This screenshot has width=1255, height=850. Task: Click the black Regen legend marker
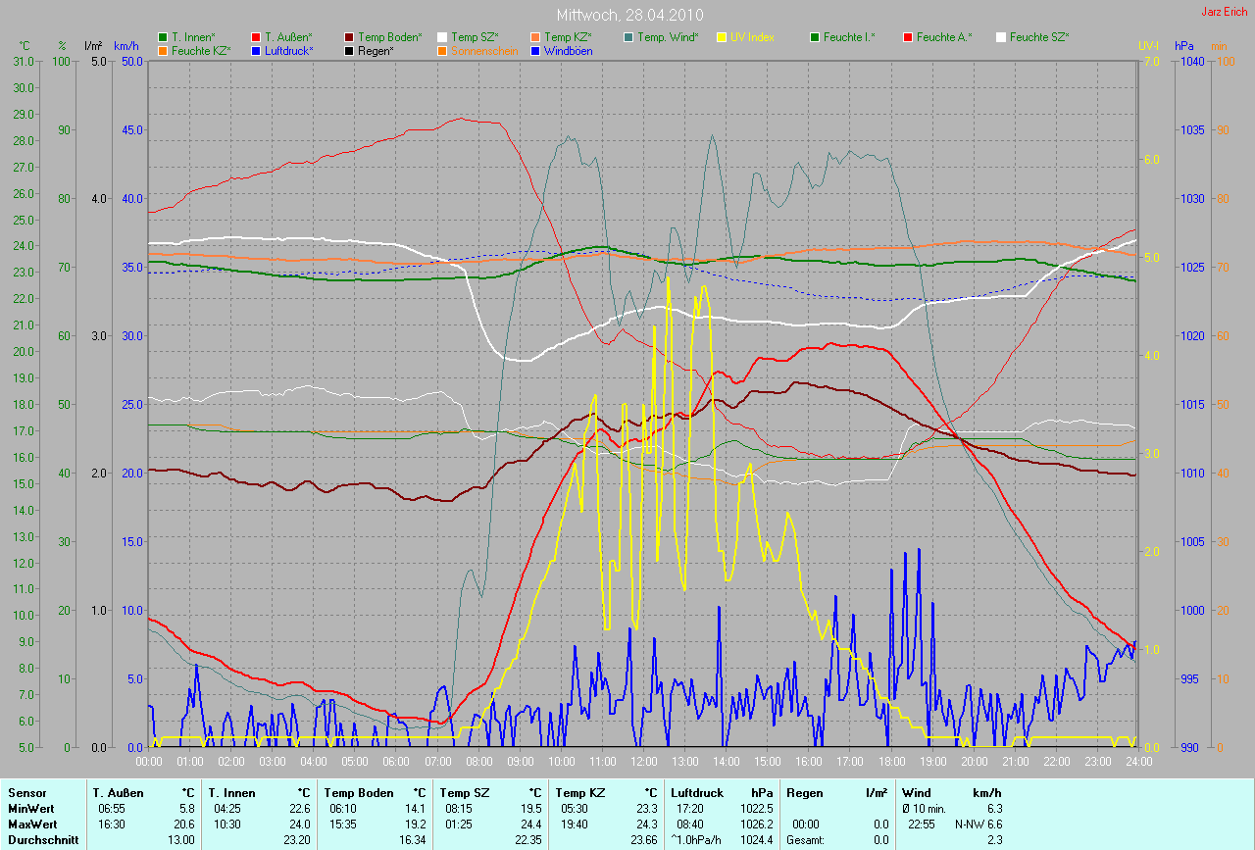tap(349, 50)
